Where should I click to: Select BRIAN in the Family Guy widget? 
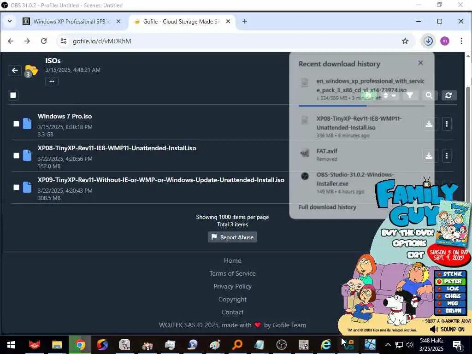pyautogui.click(x=450, y=311)
